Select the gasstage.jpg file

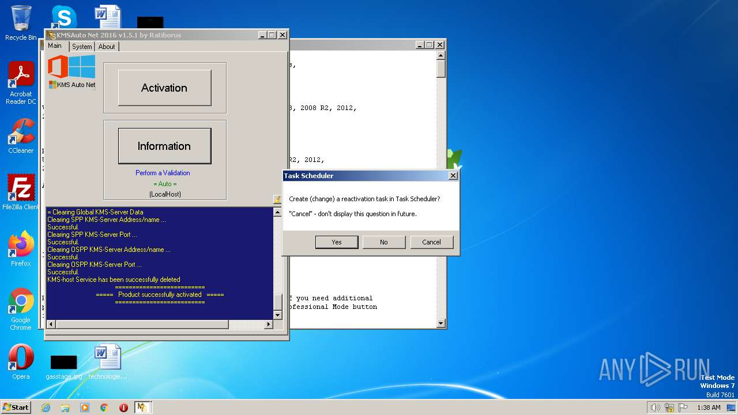[63, 367]
